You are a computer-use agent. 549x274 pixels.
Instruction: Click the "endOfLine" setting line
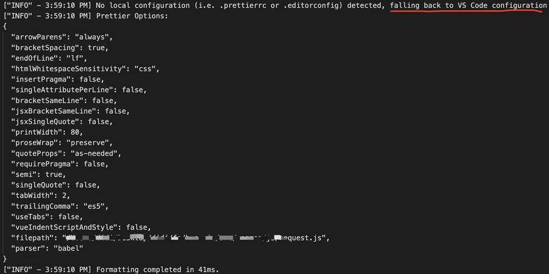(x=49, y=58)
